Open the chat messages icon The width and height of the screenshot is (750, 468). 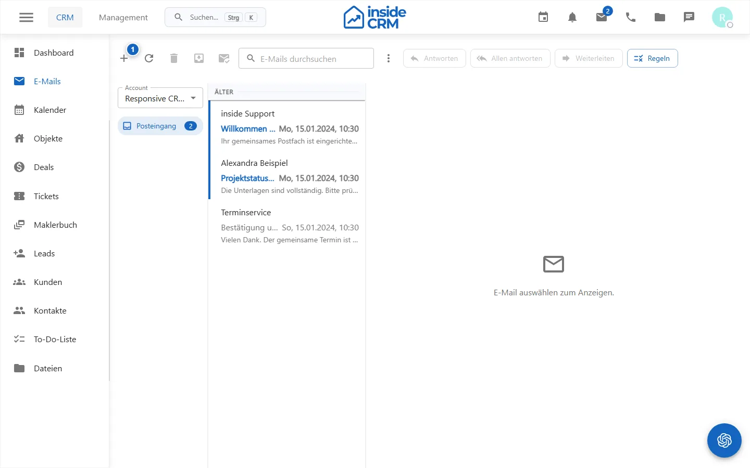689,17
